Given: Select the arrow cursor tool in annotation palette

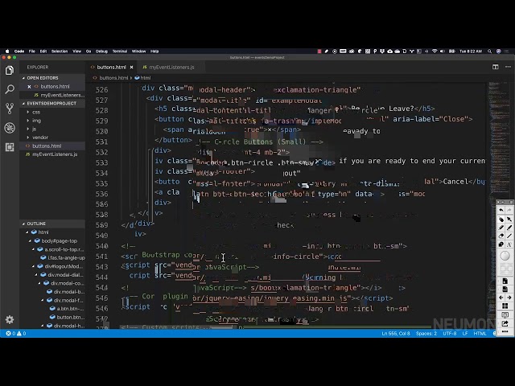Looking at the screenshot, I should click(x=509, y=219).
